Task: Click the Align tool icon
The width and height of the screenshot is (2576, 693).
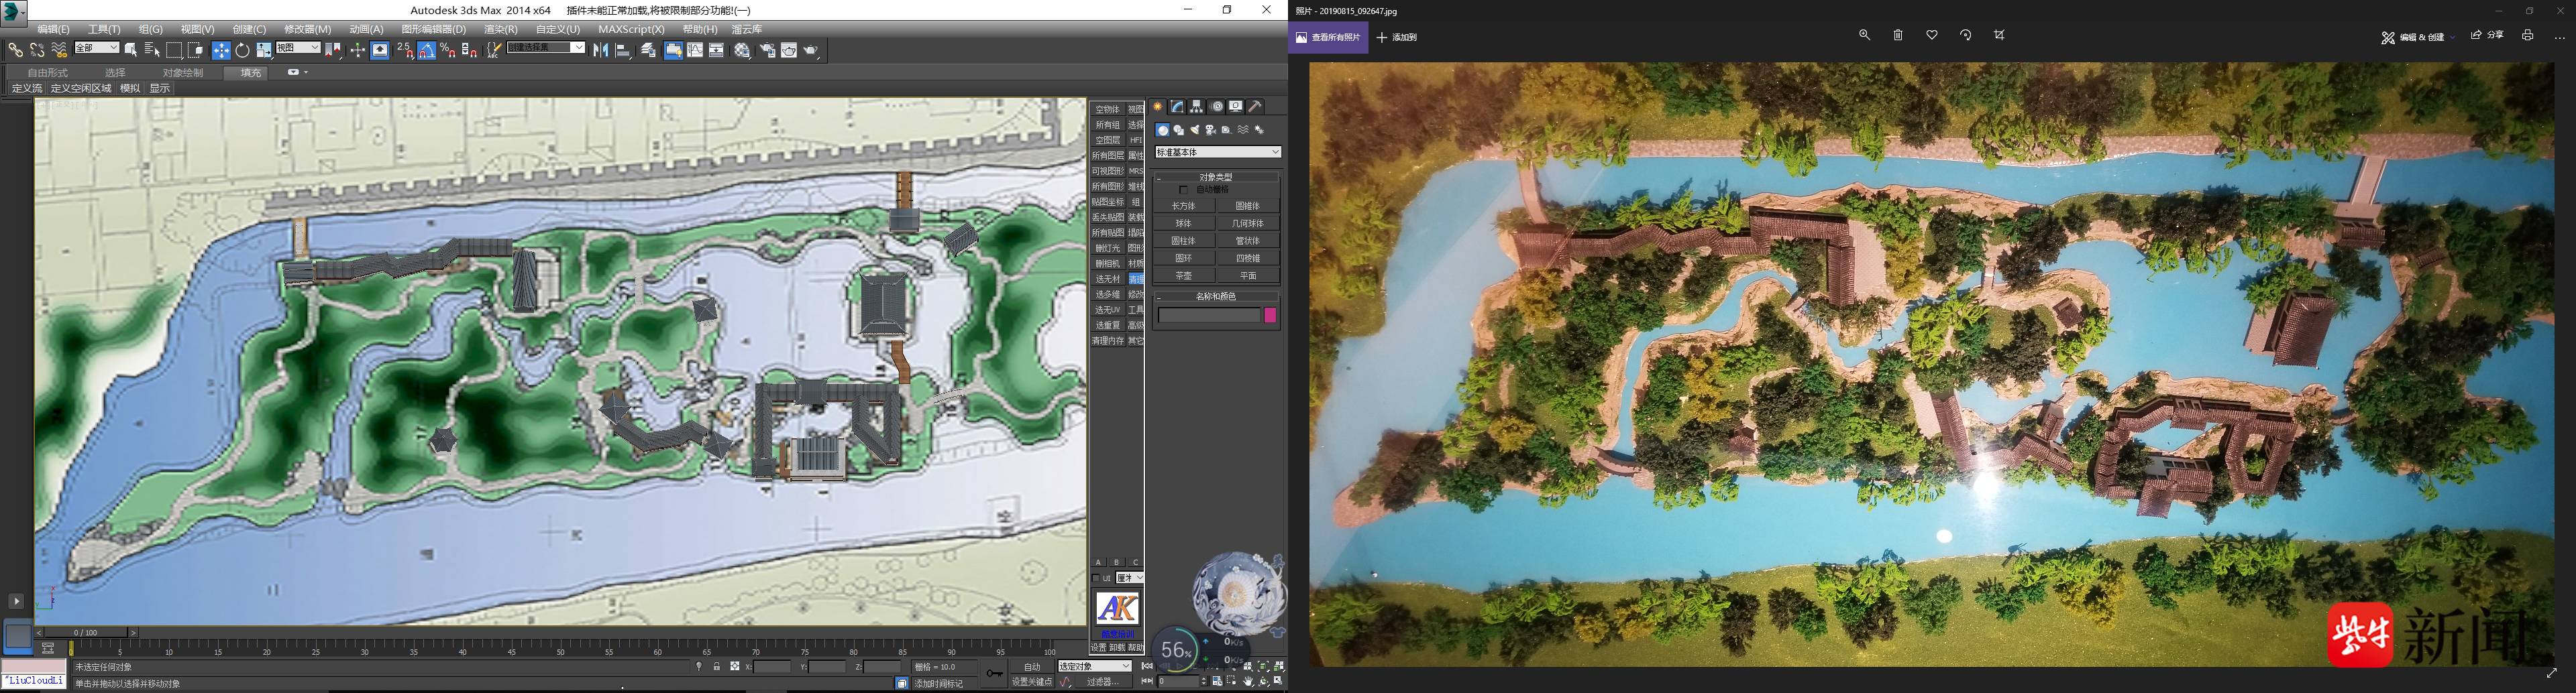Action: (x=622, y=50)
